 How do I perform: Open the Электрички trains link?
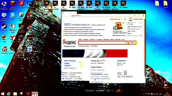[121, 61]
